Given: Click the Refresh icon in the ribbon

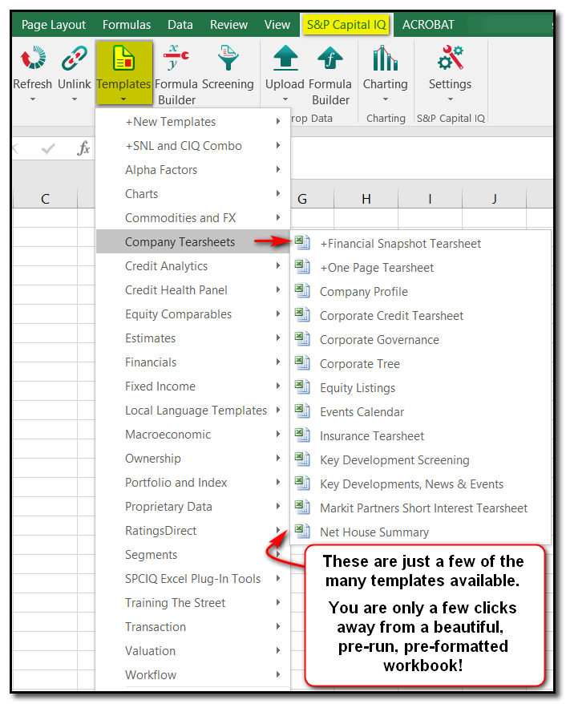Looking at the screenshot, I should click(x=33, y=58).
